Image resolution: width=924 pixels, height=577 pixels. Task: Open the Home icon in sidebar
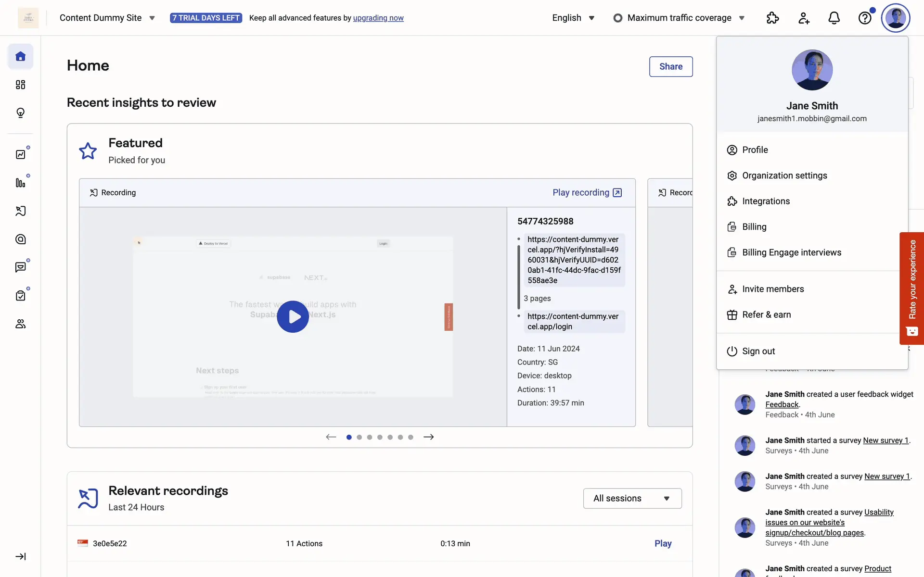click(20, 57)
